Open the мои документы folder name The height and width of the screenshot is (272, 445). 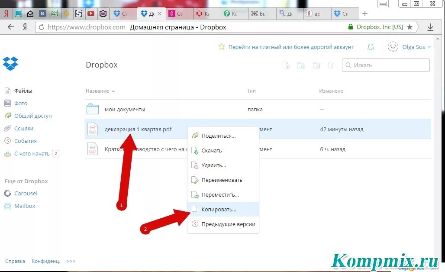click(x=125, y=109)
